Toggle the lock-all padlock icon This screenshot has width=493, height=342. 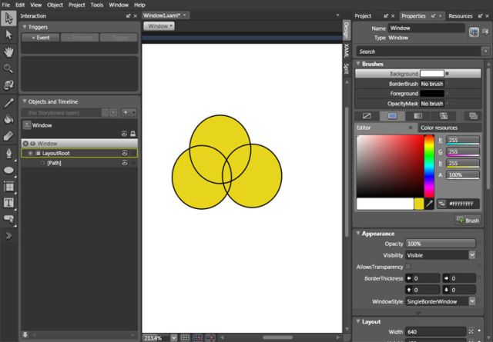tap(133, 134)
